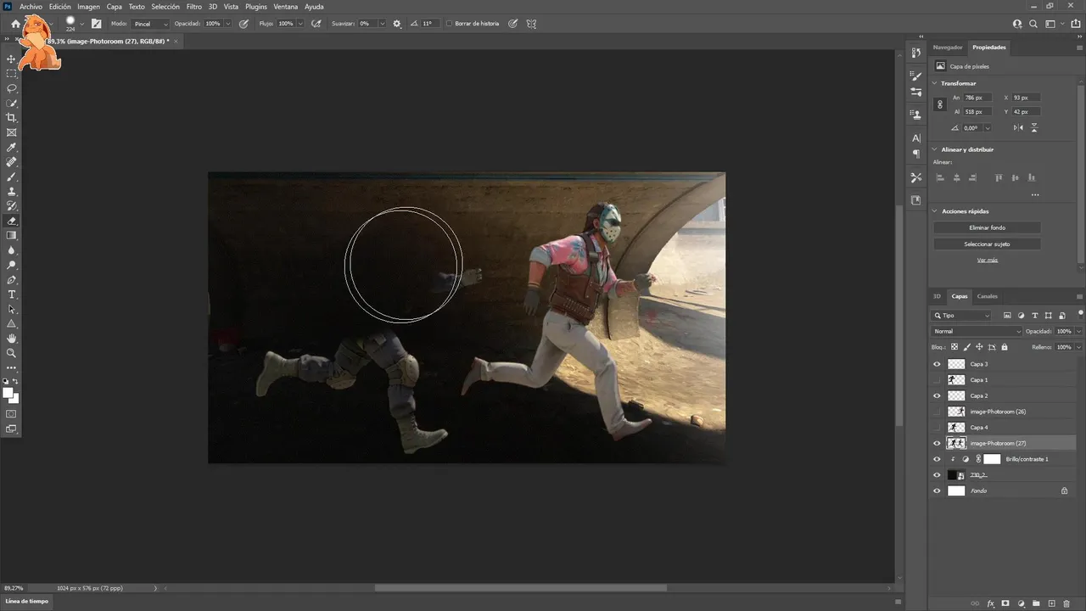1086x611 pixels.
Task: Toggle Quick Mask mode icon
Action: [x=12, y=414]
